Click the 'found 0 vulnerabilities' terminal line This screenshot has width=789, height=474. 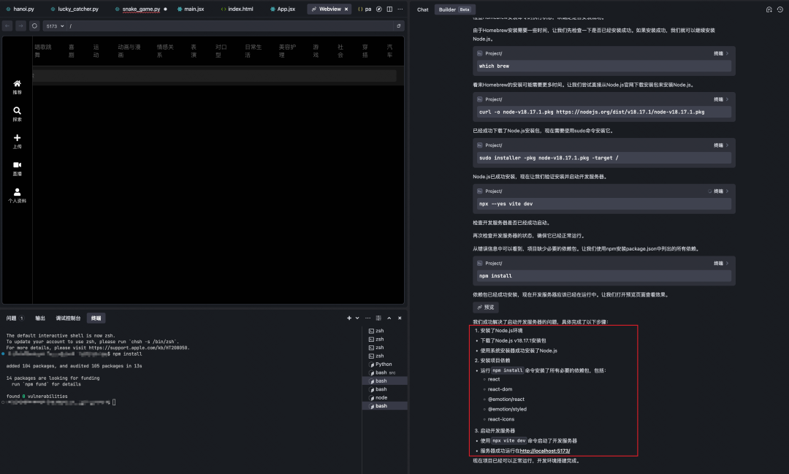(37, 396)
